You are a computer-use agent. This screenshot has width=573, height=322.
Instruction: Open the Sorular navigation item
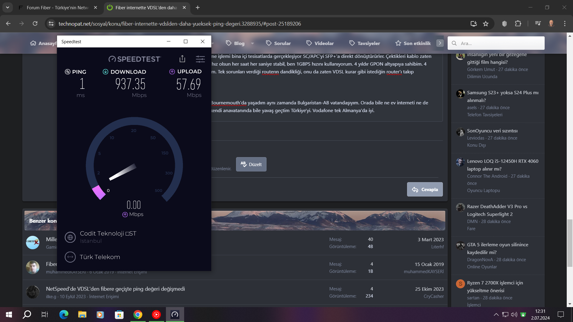[x=278, y=43]
